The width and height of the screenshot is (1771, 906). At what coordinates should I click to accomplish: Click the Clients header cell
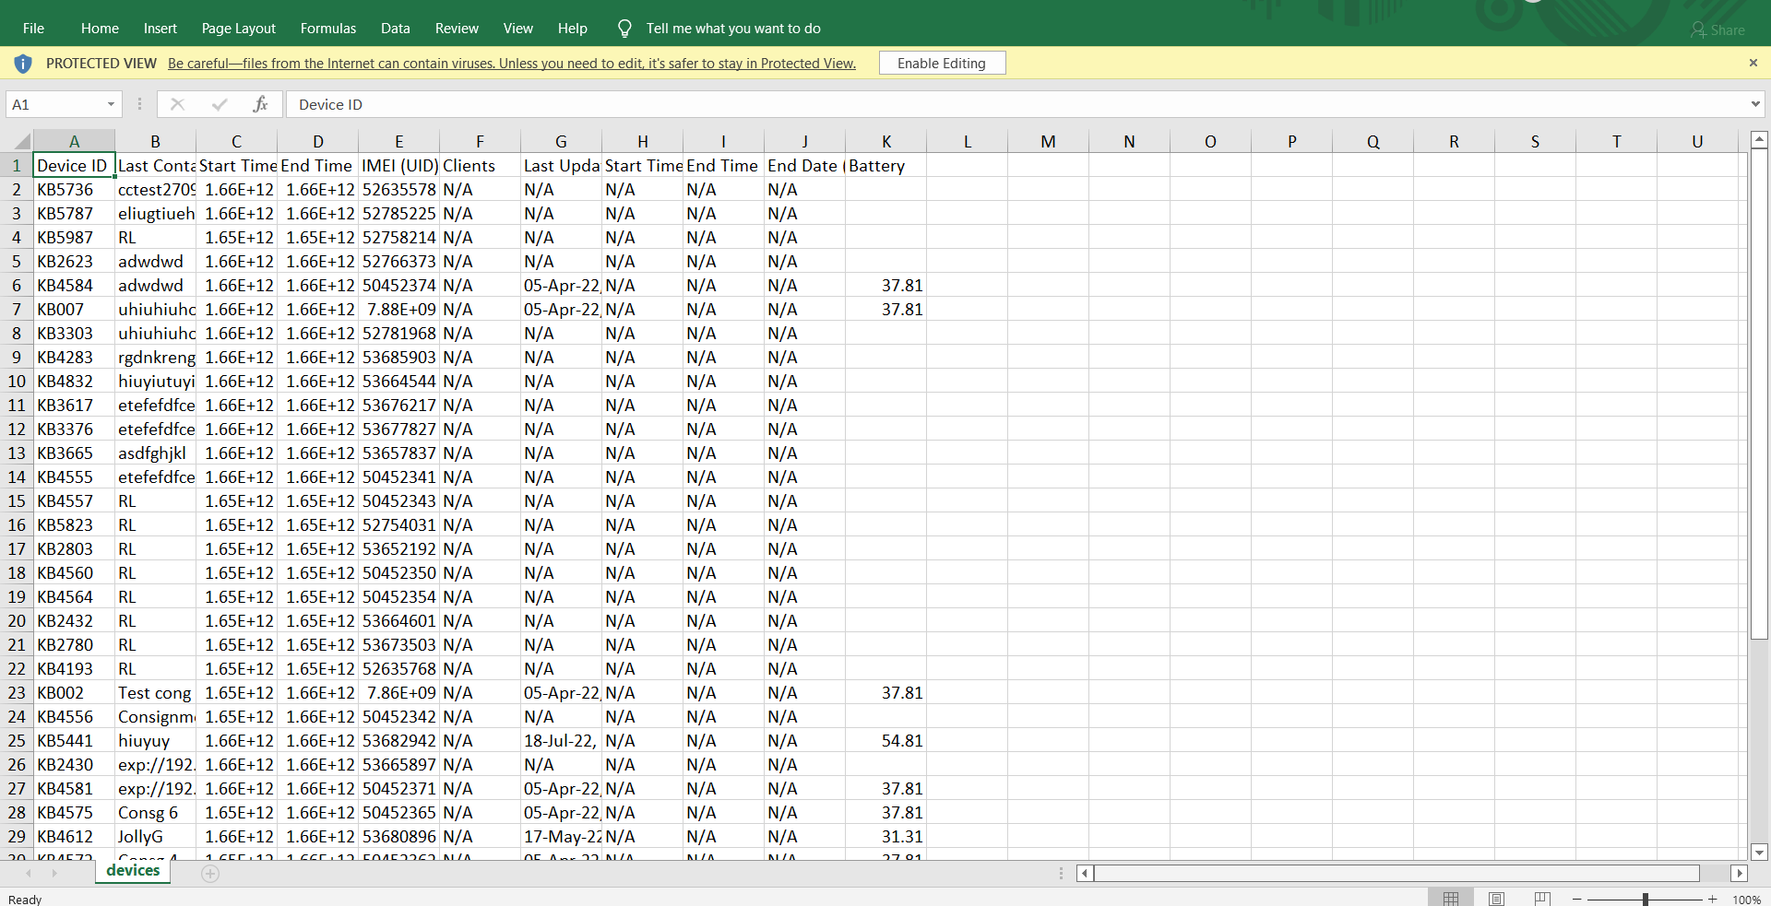(x=480, y=166)
